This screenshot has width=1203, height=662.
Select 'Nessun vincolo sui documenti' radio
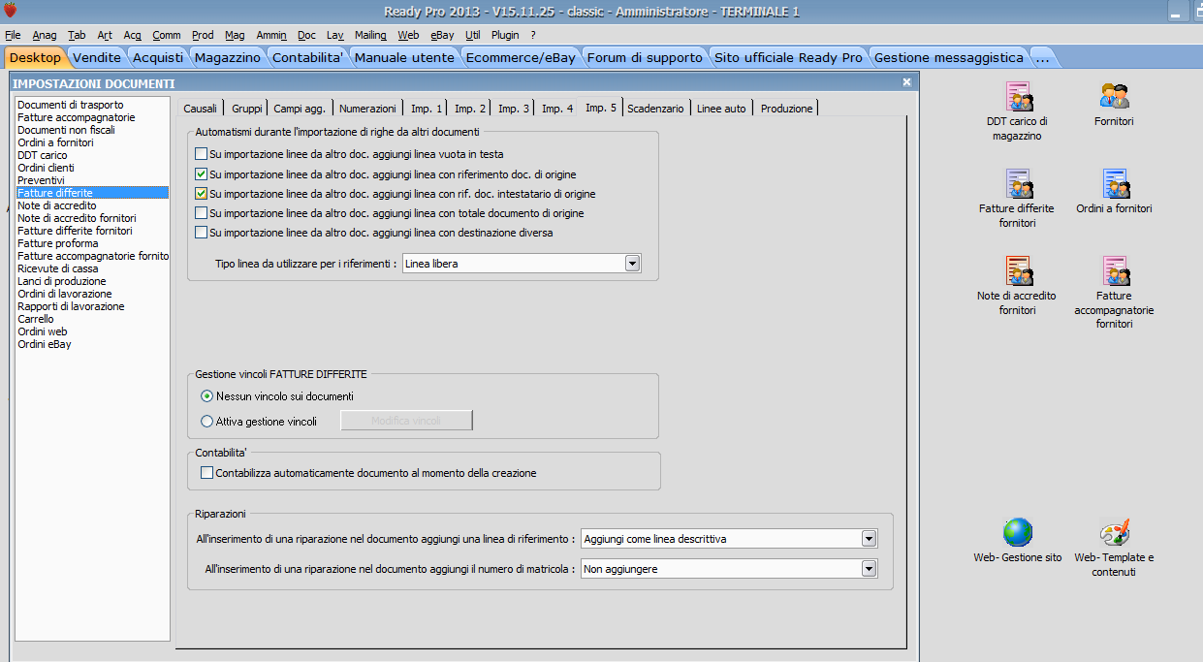point(206,396)
